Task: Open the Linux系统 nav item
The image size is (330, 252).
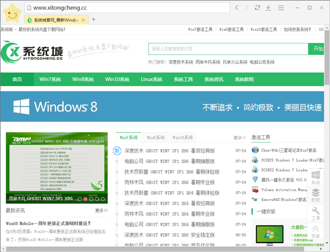Action: coord(152,79)
